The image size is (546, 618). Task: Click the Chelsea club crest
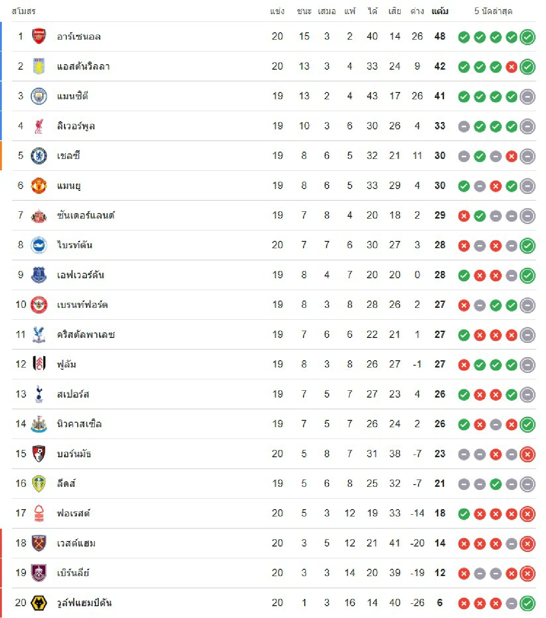pyautogui.click(x=39, y=156)
